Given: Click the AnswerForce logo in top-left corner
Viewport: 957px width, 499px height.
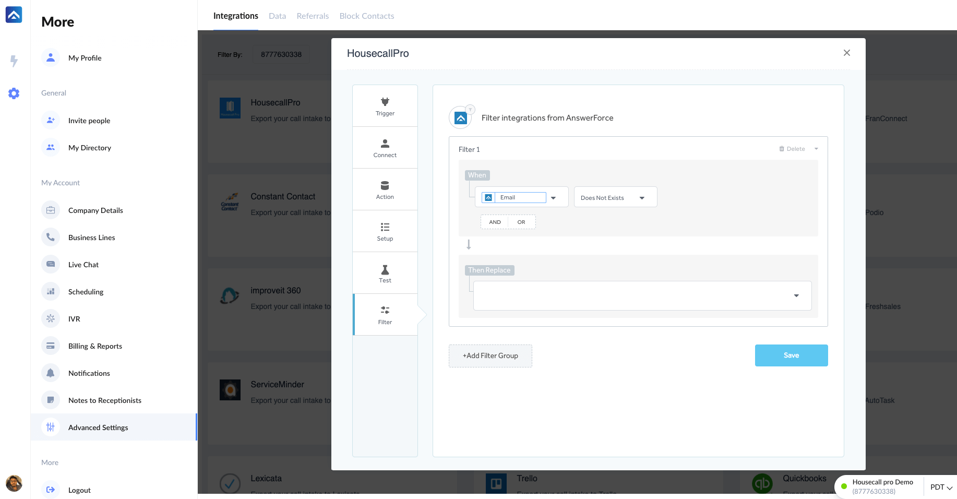Looking at the screenshot, I should tap(14, 15).
